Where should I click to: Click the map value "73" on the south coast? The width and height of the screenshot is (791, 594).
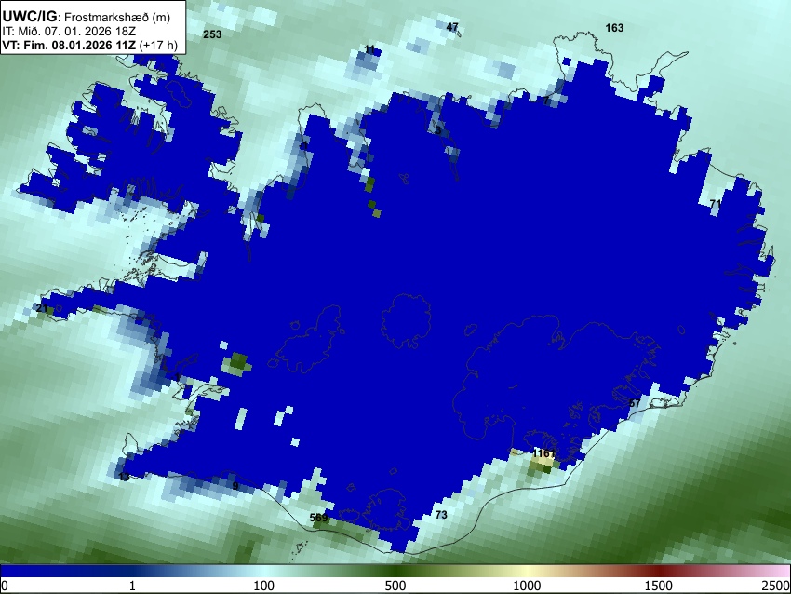441,515
